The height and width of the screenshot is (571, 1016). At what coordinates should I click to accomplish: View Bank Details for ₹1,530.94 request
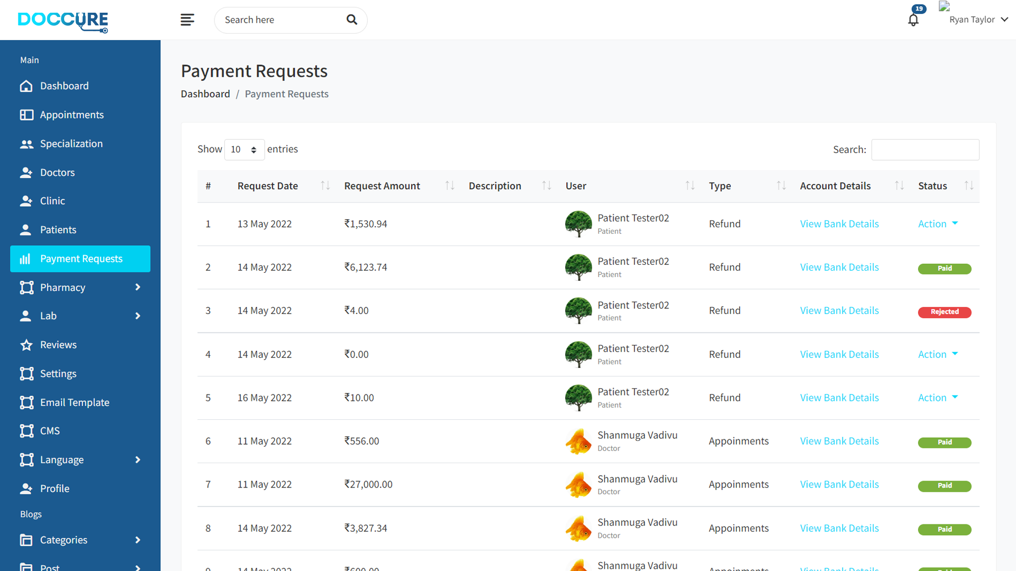(x=839, y=224)
